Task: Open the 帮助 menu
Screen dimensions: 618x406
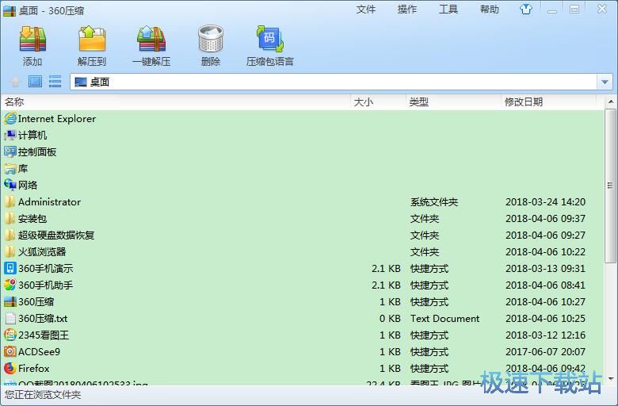Action: [490, 9]
